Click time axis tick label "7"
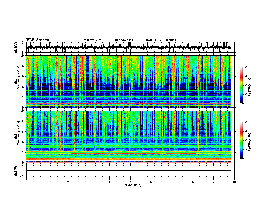 coord(172,182)
